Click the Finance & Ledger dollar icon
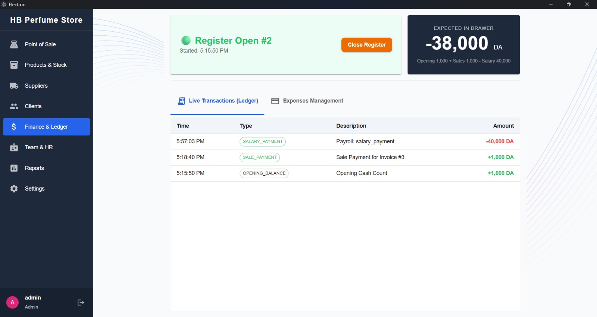 14,127
